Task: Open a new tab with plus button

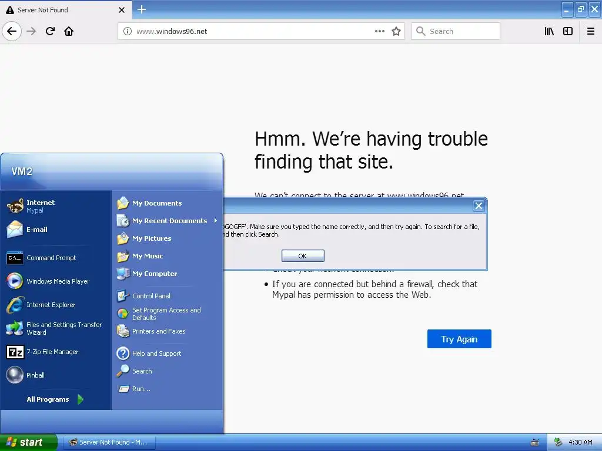Action: pyautogui.click(x=142, y=9)
